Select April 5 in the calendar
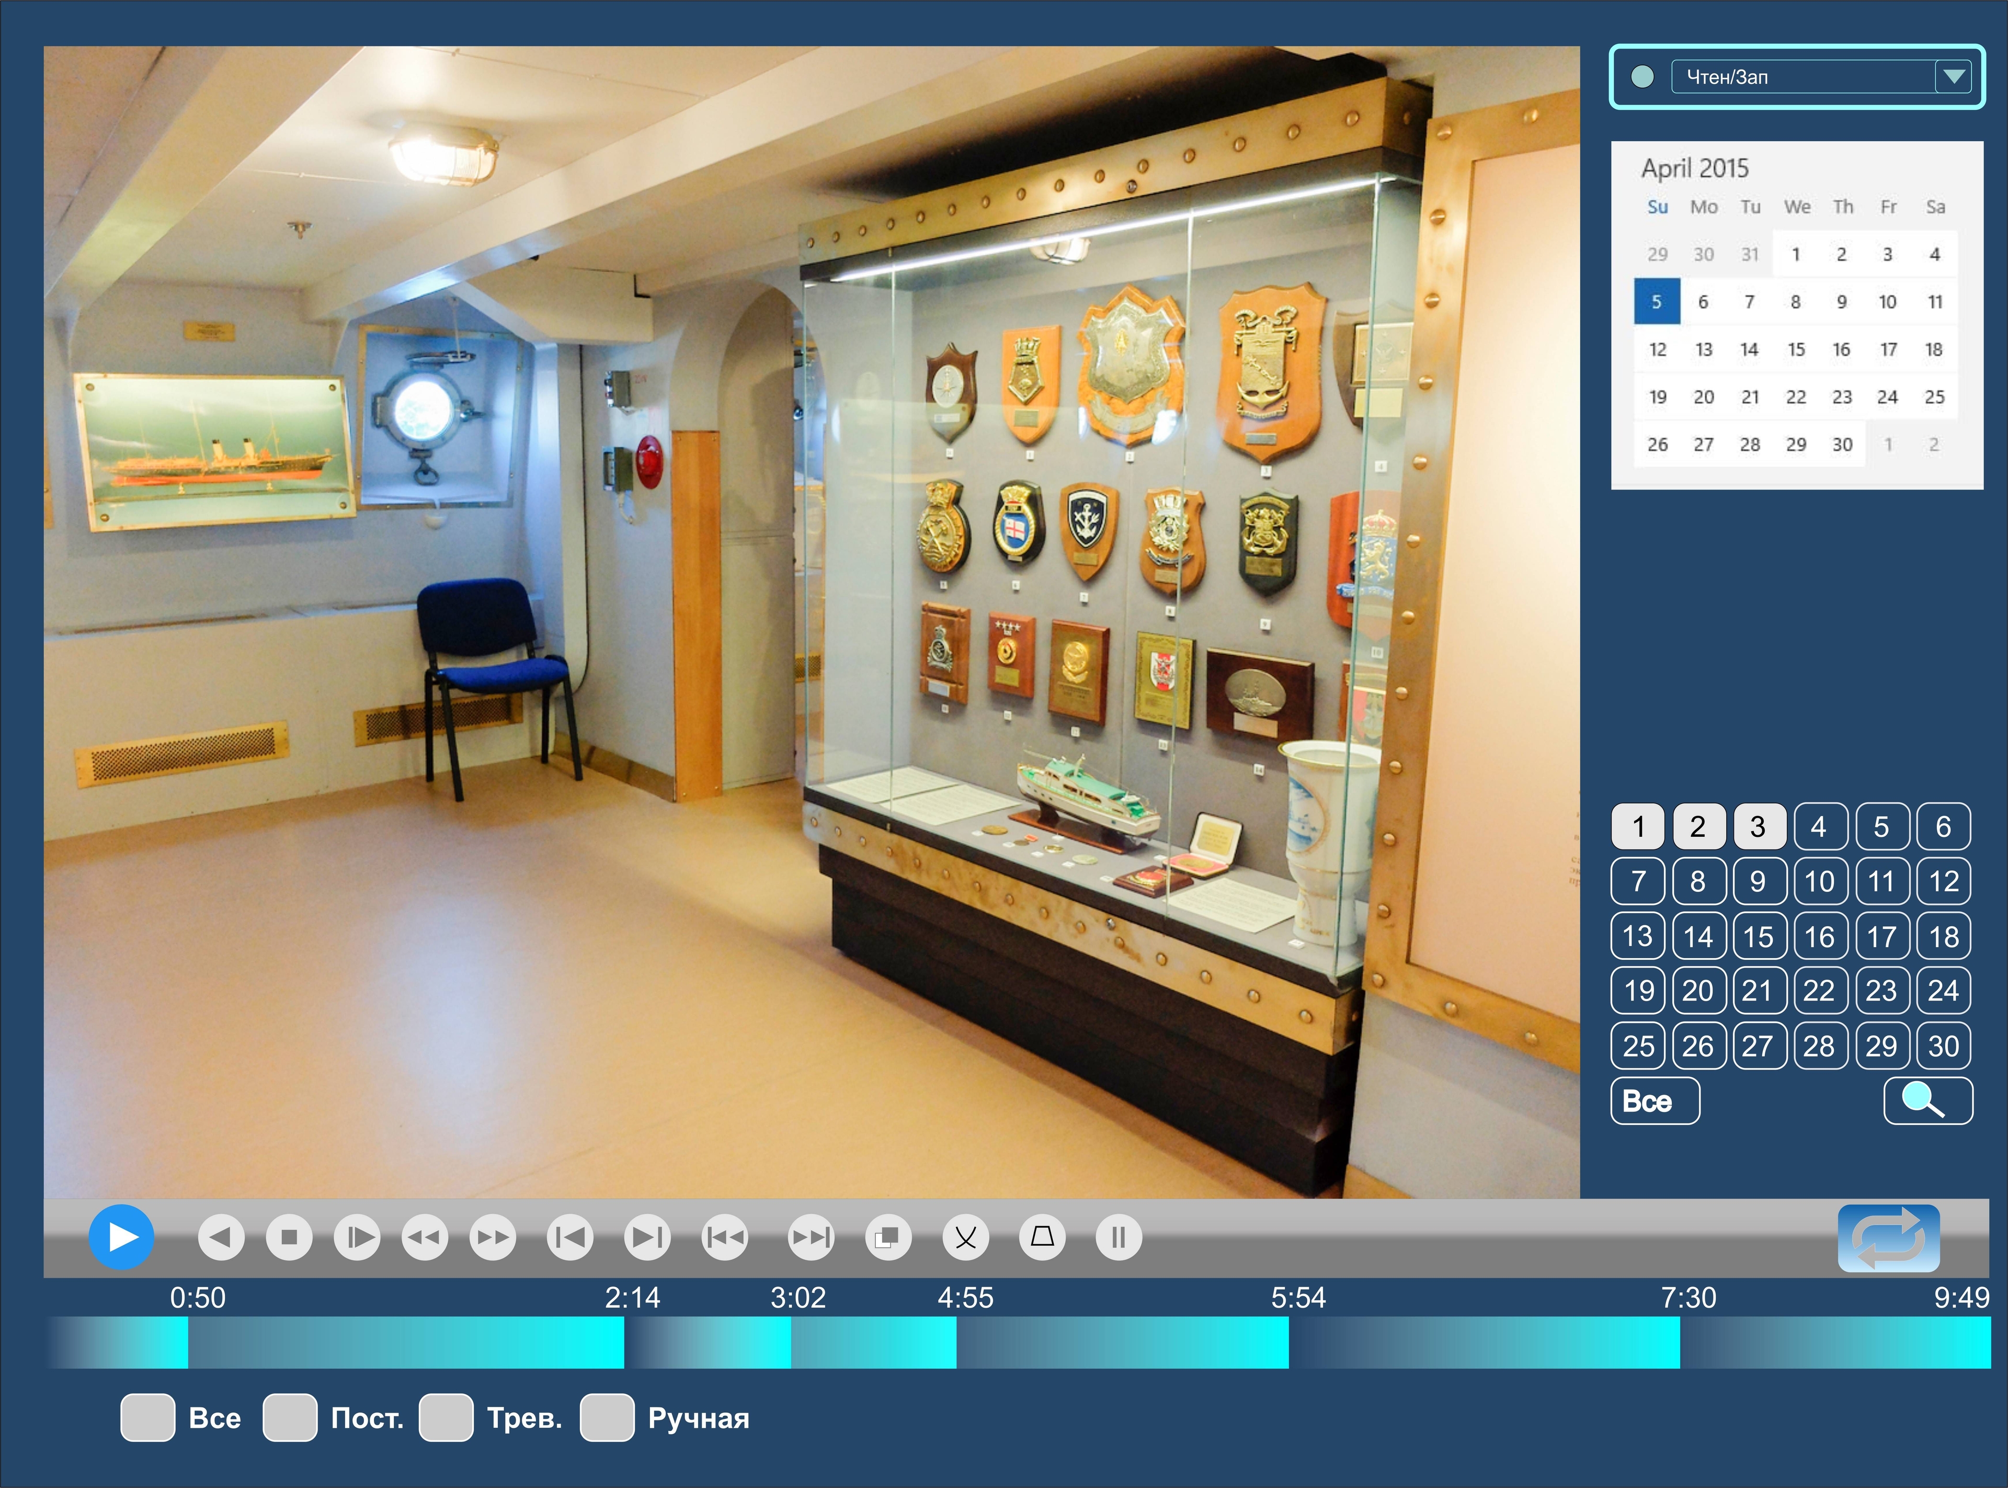 (x=1657, y=302)
